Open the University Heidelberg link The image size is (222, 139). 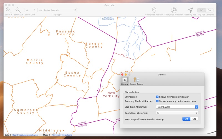tap(62, 135)
